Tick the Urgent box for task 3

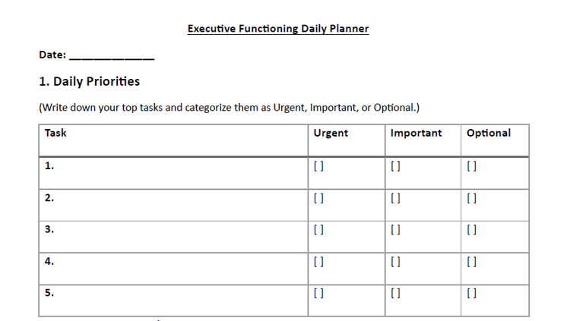[x=318, y=230]
